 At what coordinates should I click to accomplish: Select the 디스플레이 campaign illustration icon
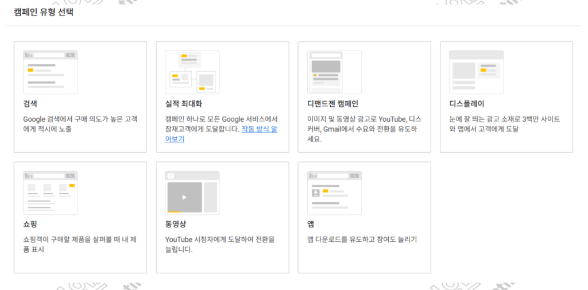click(x=476, y=72)
